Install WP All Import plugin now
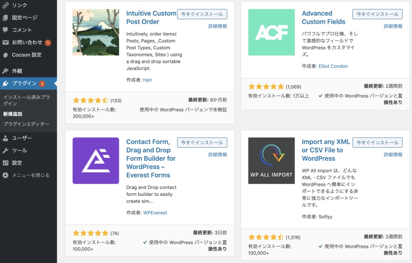This screenshot has width=412, height=263. pyautogui.click(x=377, y=143)
